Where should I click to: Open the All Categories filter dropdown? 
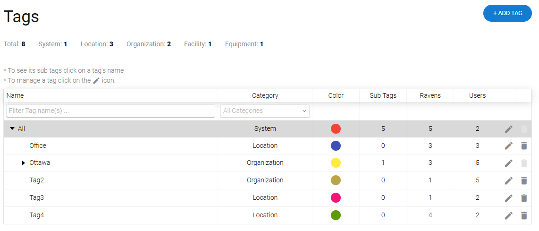[x=265, y=111]
